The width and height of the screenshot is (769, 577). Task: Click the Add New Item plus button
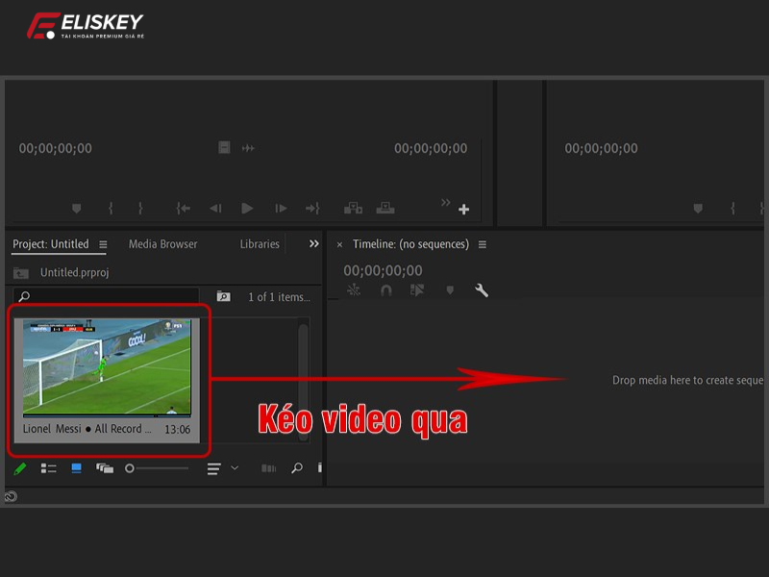(463, 208)
